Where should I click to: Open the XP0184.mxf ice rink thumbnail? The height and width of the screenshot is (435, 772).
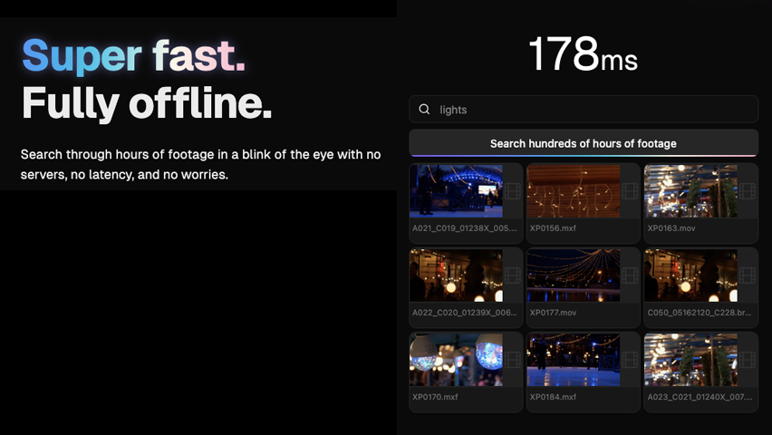point(573,360)
